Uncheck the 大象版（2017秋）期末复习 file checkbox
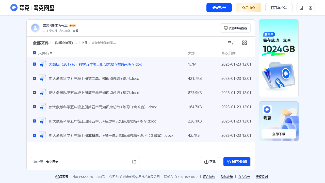The height and width of the screenshot is (183, 325). point(34,64)
